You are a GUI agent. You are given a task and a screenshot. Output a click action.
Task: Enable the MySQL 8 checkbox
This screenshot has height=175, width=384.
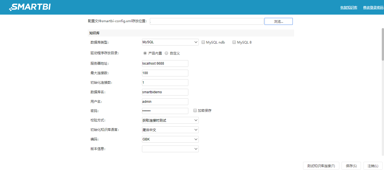(234, 42)
